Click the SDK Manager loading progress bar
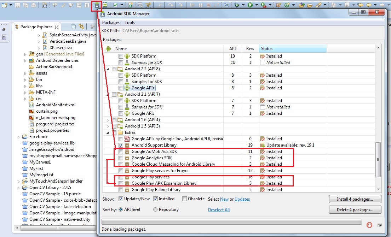391x237 pixels. 232,221
